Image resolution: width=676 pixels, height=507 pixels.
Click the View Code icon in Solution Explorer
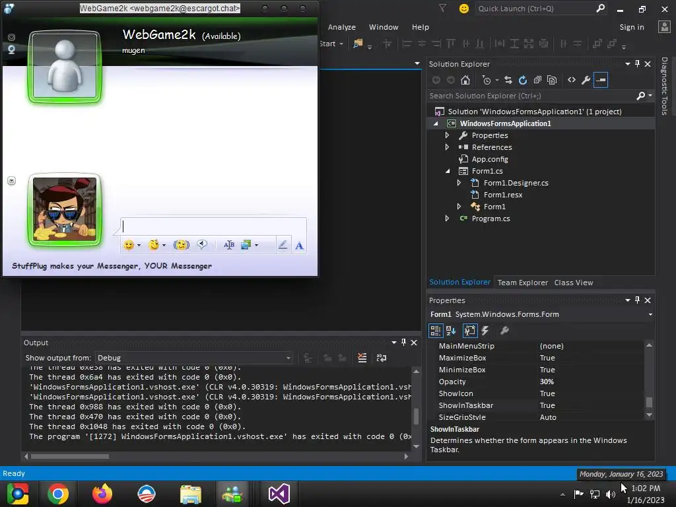572,80
